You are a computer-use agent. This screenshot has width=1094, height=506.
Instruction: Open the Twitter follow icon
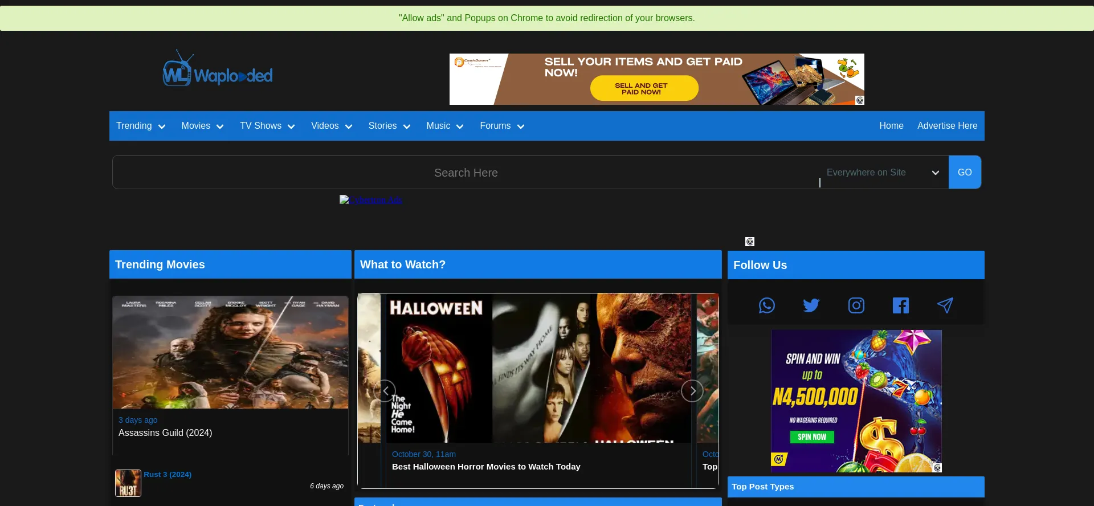click(x=811, y=305)
